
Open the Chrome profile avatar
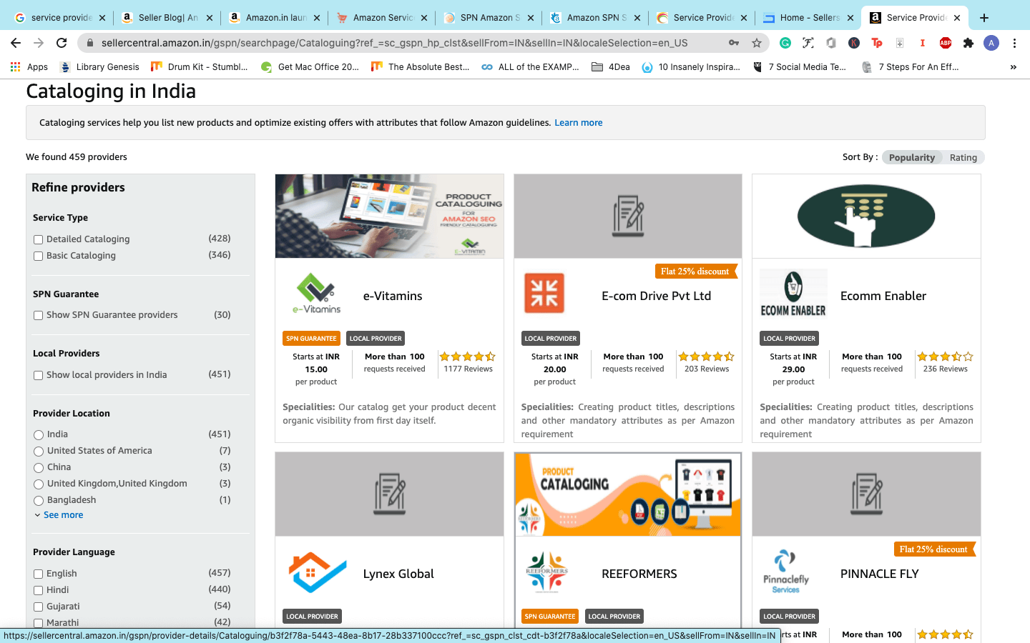(x=991, y=43)
